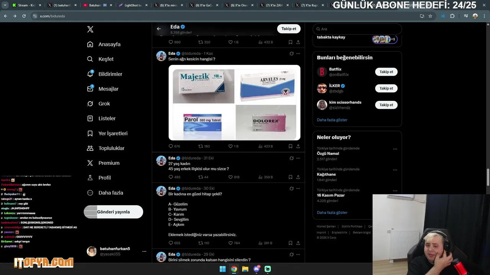This screenshot has height=275, width=490.
Task: Switch to the LightShot browser tab
Action: (132, 5)
